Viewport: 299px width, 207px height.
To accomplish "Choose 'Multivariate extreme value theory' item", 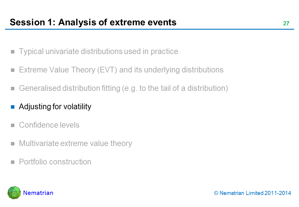I will (x=75, y=143).
